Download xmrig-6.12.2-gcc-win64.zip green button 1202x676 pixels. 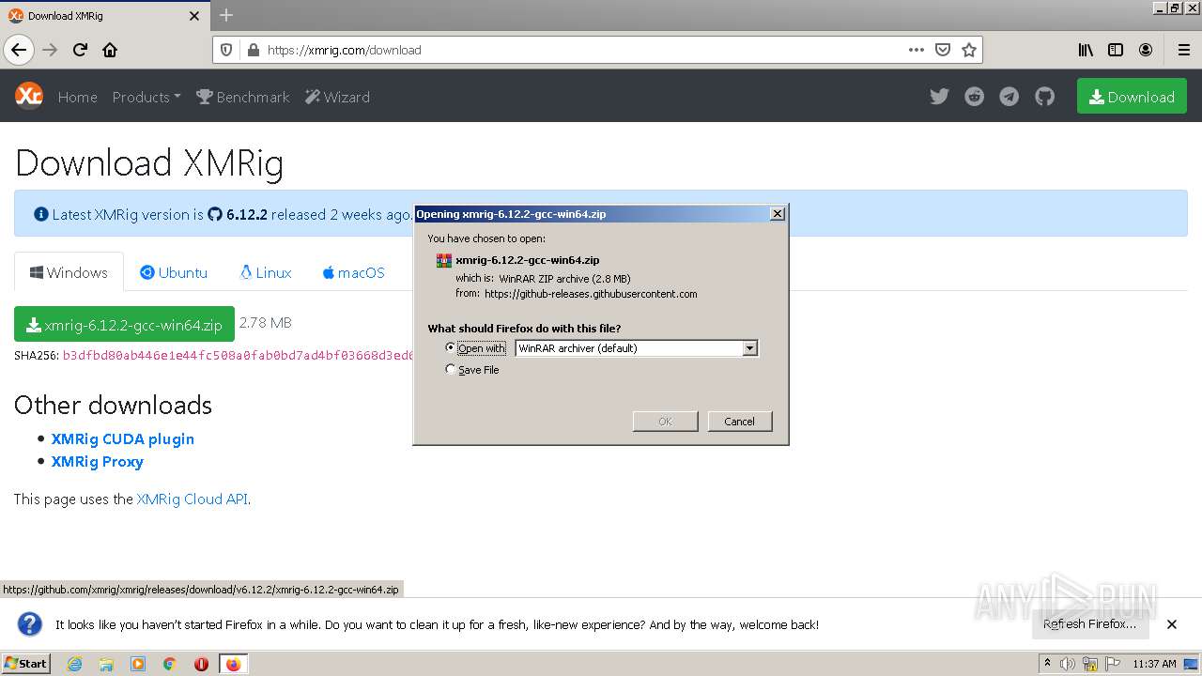point(124,324)
